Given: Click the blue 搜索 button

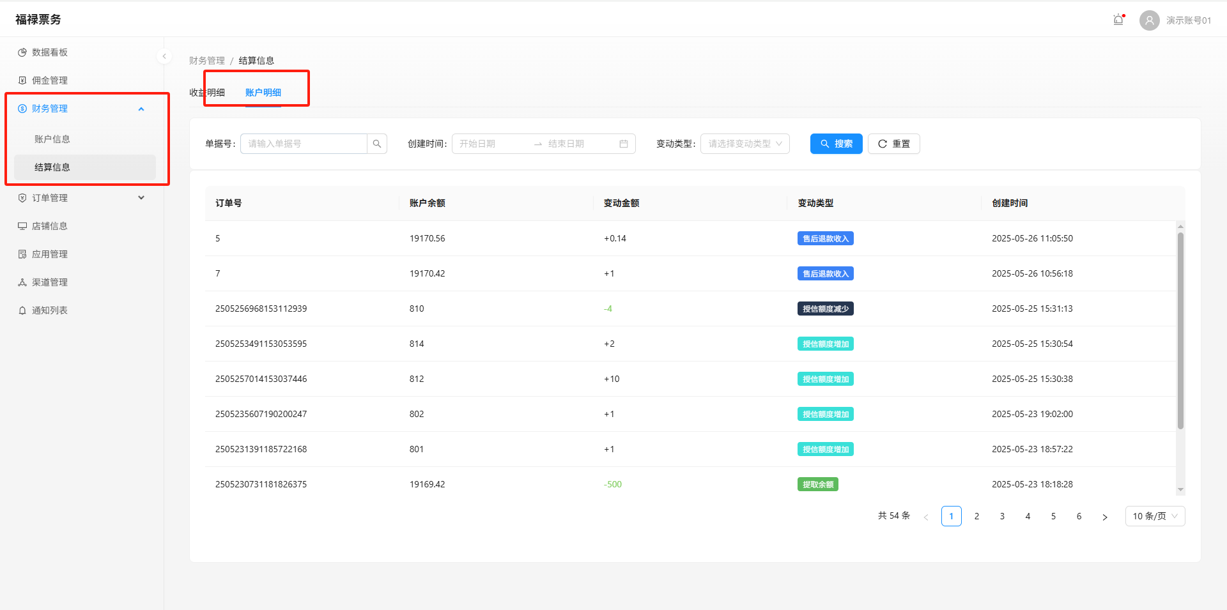Looking at the screenshot, I should coord(836,144).
